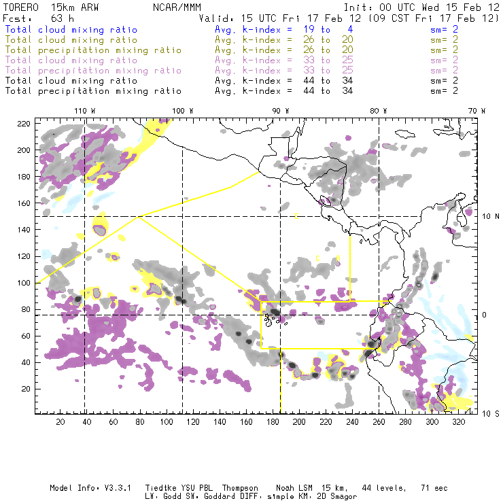
Task: Select blue 'Total cloud mixing ratio' legend line
Action: click(71, 30)
